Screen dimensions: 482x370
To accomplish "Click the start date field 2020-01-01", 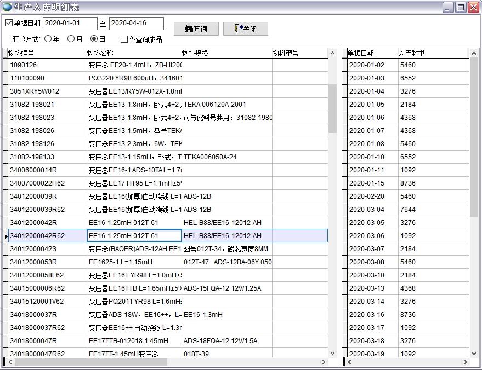I will pyautogui.click(x=70, y=24).
